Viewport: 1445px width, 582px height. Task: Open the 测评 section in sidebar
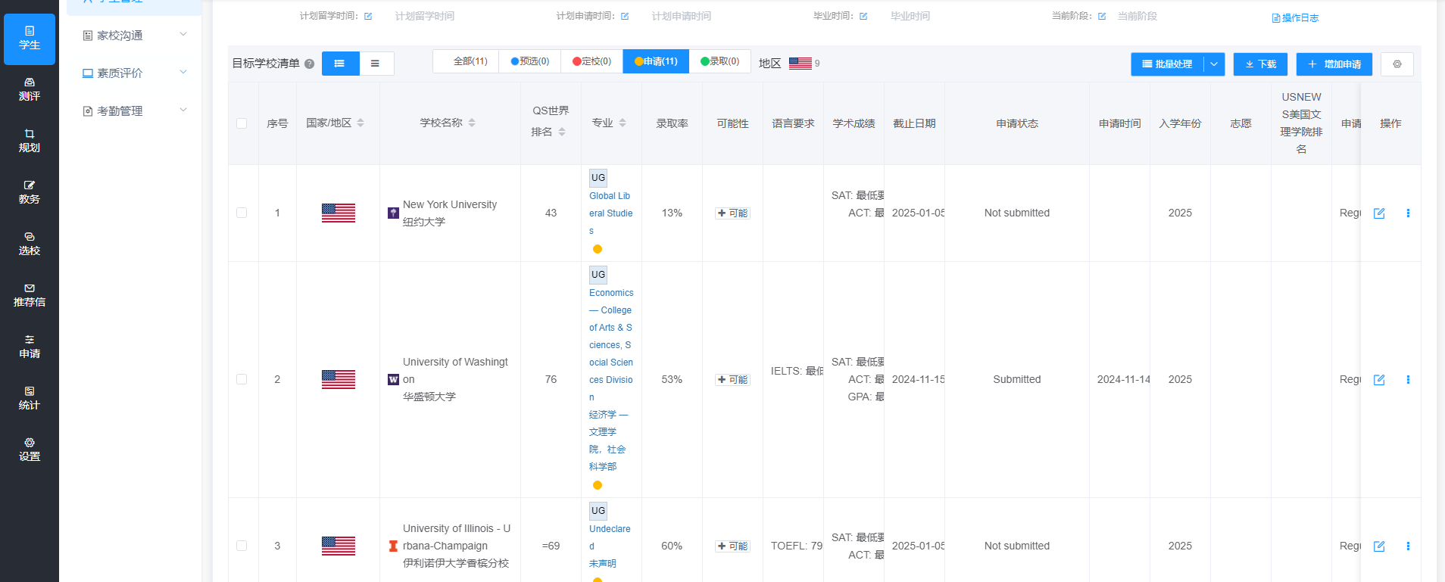point(30,89)
